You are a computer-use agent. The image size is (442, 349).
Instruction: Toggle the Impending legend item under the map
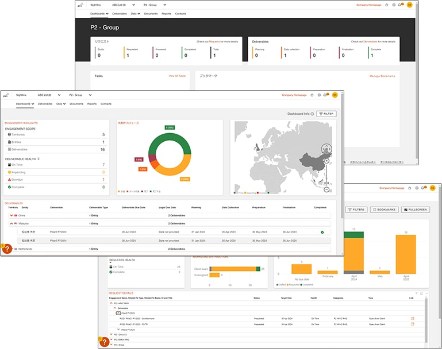pyautogui.click(x=252, y=193)
